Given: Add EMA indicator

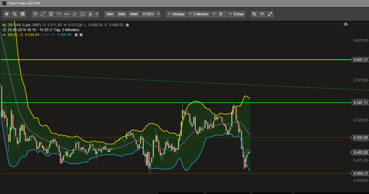Looking at the screenshot, I should (x=122, y=14).
